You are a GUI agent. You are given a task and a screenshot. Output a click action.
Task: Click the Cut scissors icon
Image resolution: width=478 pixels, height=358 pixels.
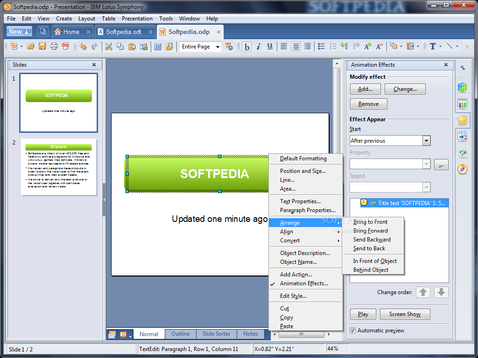(108, 46)
